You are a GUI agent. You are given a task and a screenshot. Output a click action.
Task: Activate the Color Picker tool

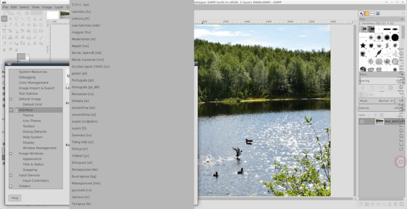[10, 25]
